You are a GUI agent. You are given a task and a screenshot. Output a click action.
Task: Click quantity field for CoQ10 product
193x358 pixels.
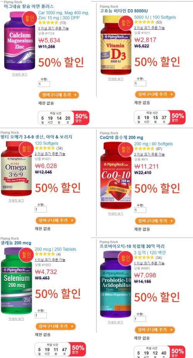pyautogui.click(x=140, y=210)
